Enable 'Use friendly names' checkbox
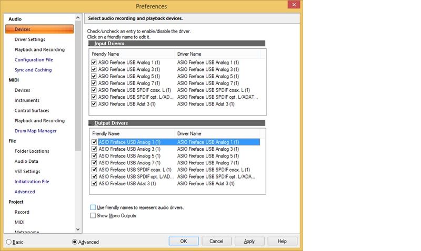The height and width of the screenshot is (251, 421). click(94, 208)
